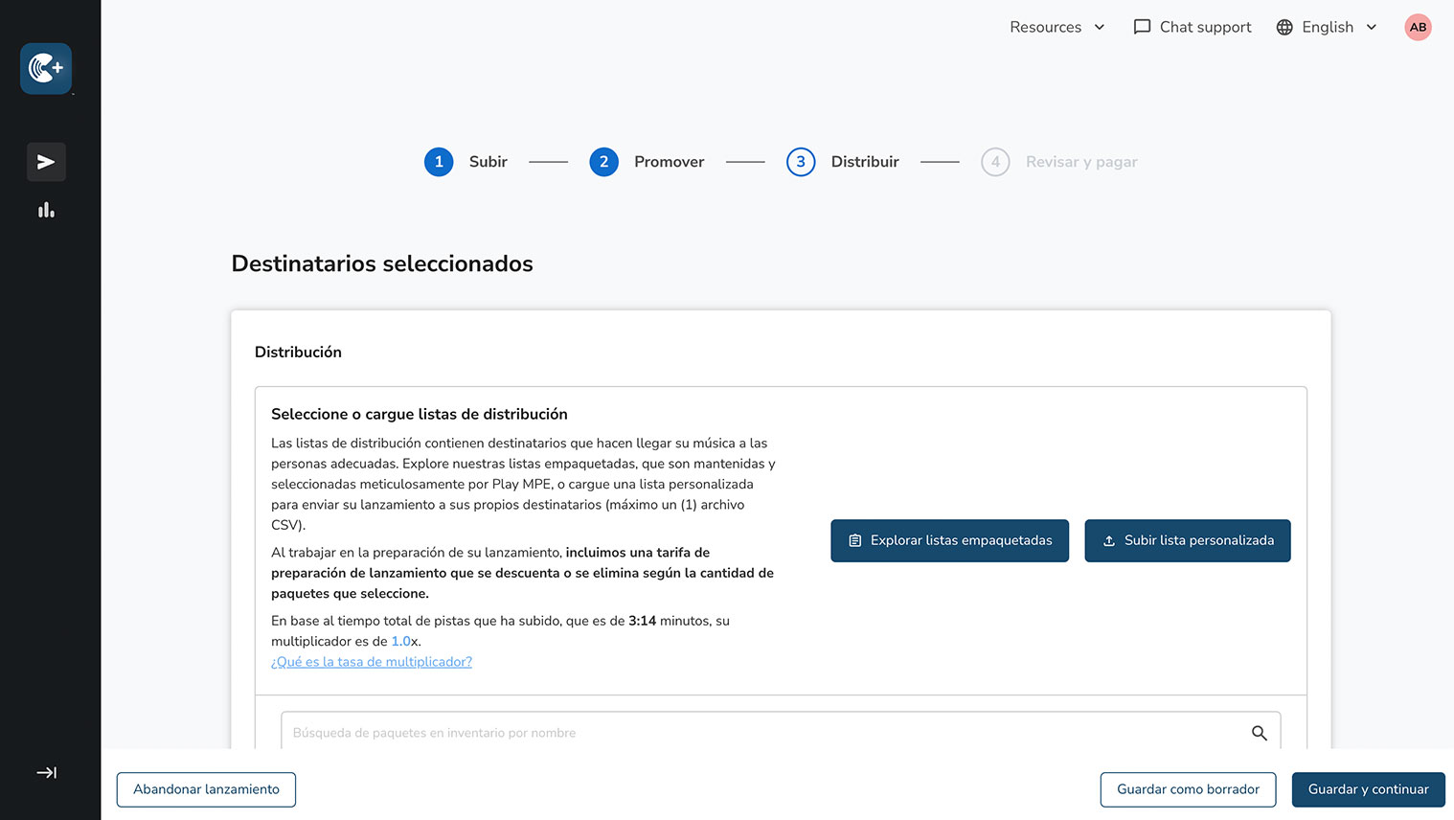Click the globe language icon

pyautogui.click(x=1284, y=27)
